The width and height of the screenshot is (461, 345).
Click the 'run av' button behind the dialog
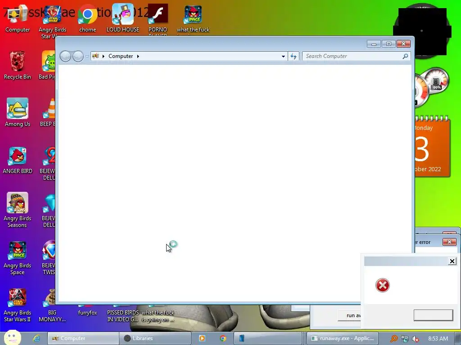pyautogui.click(x=349, y=315)
